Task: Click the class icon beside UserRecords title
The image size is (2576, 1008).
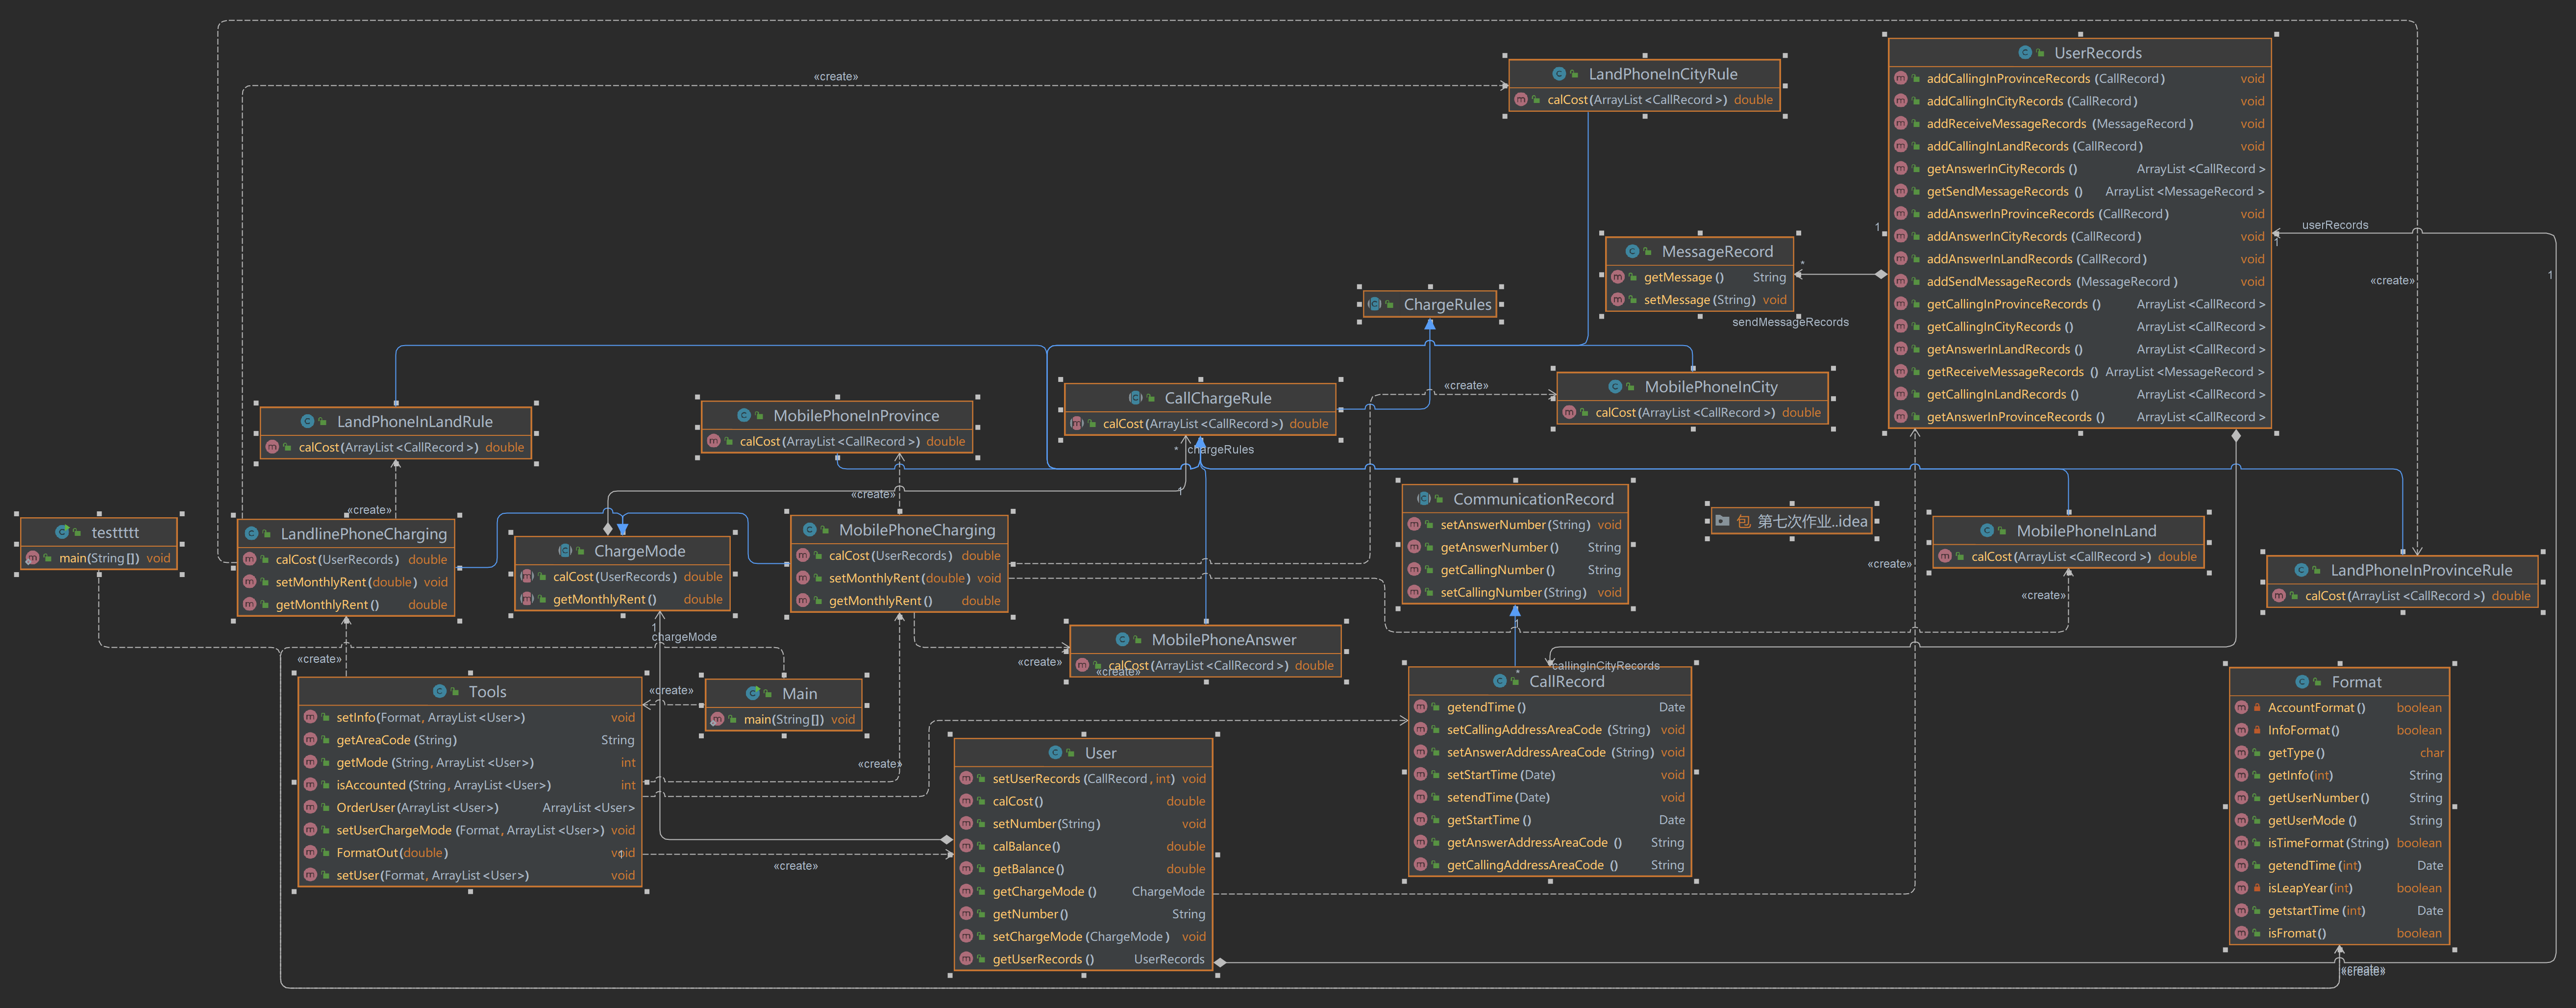Action: 2025,53
